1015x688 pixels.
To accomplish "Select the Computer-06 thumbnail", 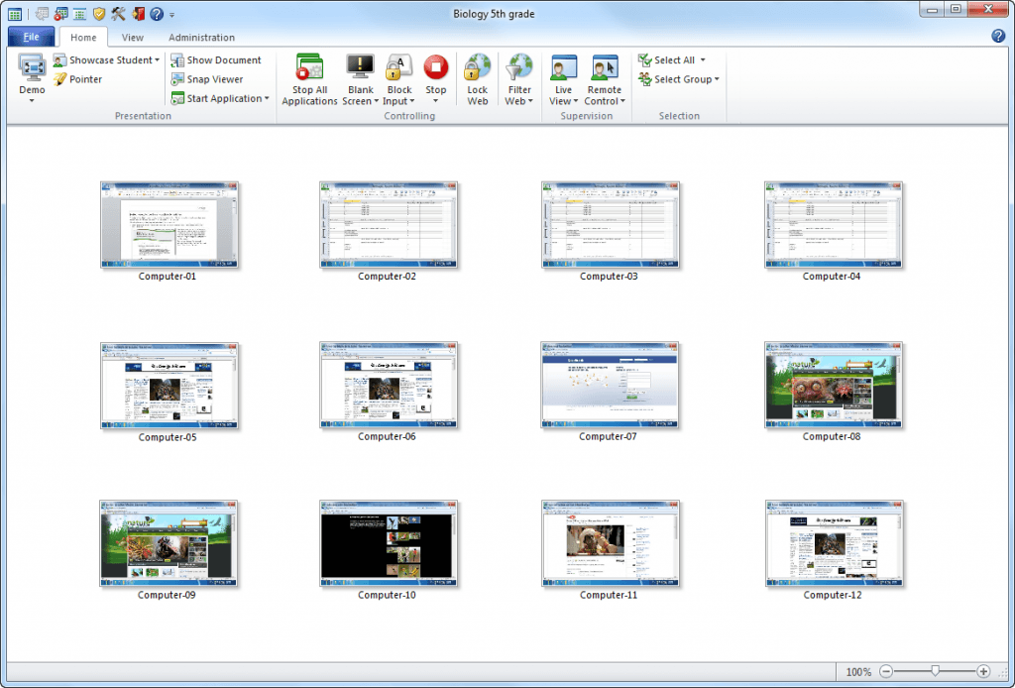I will 389,385.
